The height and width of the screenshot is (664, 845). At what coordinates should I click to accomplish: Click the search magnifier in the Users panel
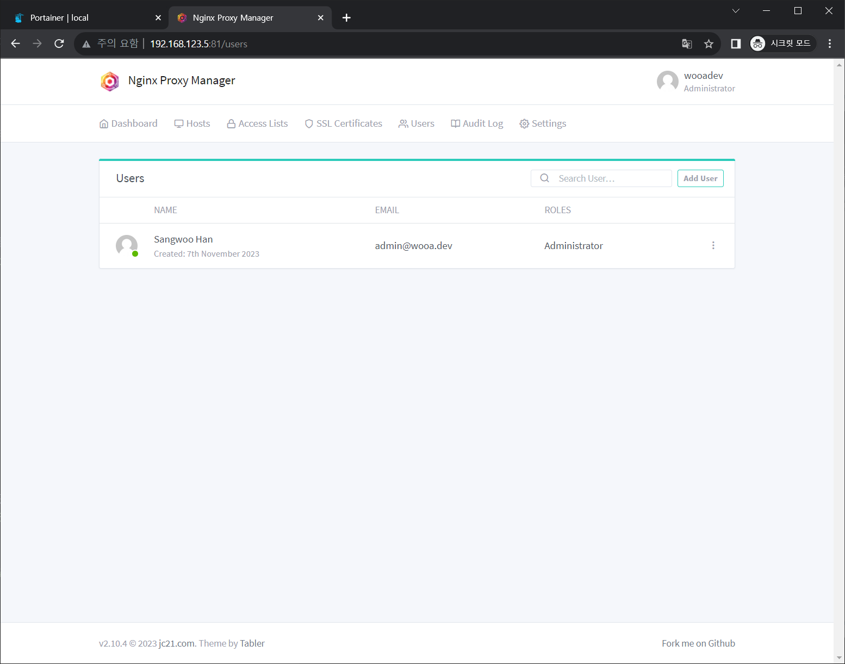(544, 178)
